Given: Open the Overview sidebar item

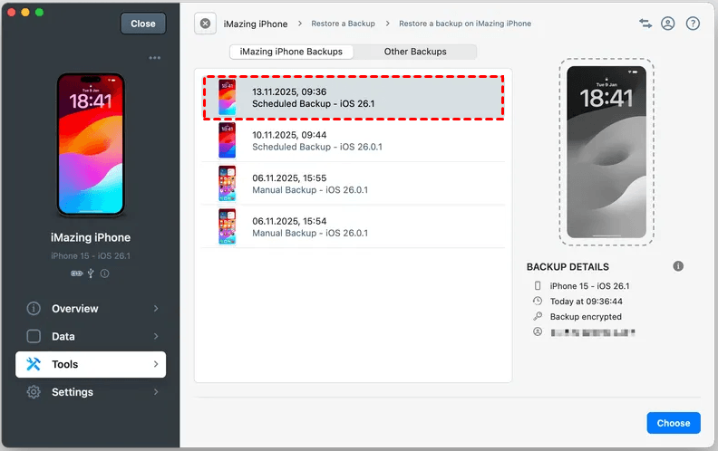Looking at the screenshot, I should point(91,308).
